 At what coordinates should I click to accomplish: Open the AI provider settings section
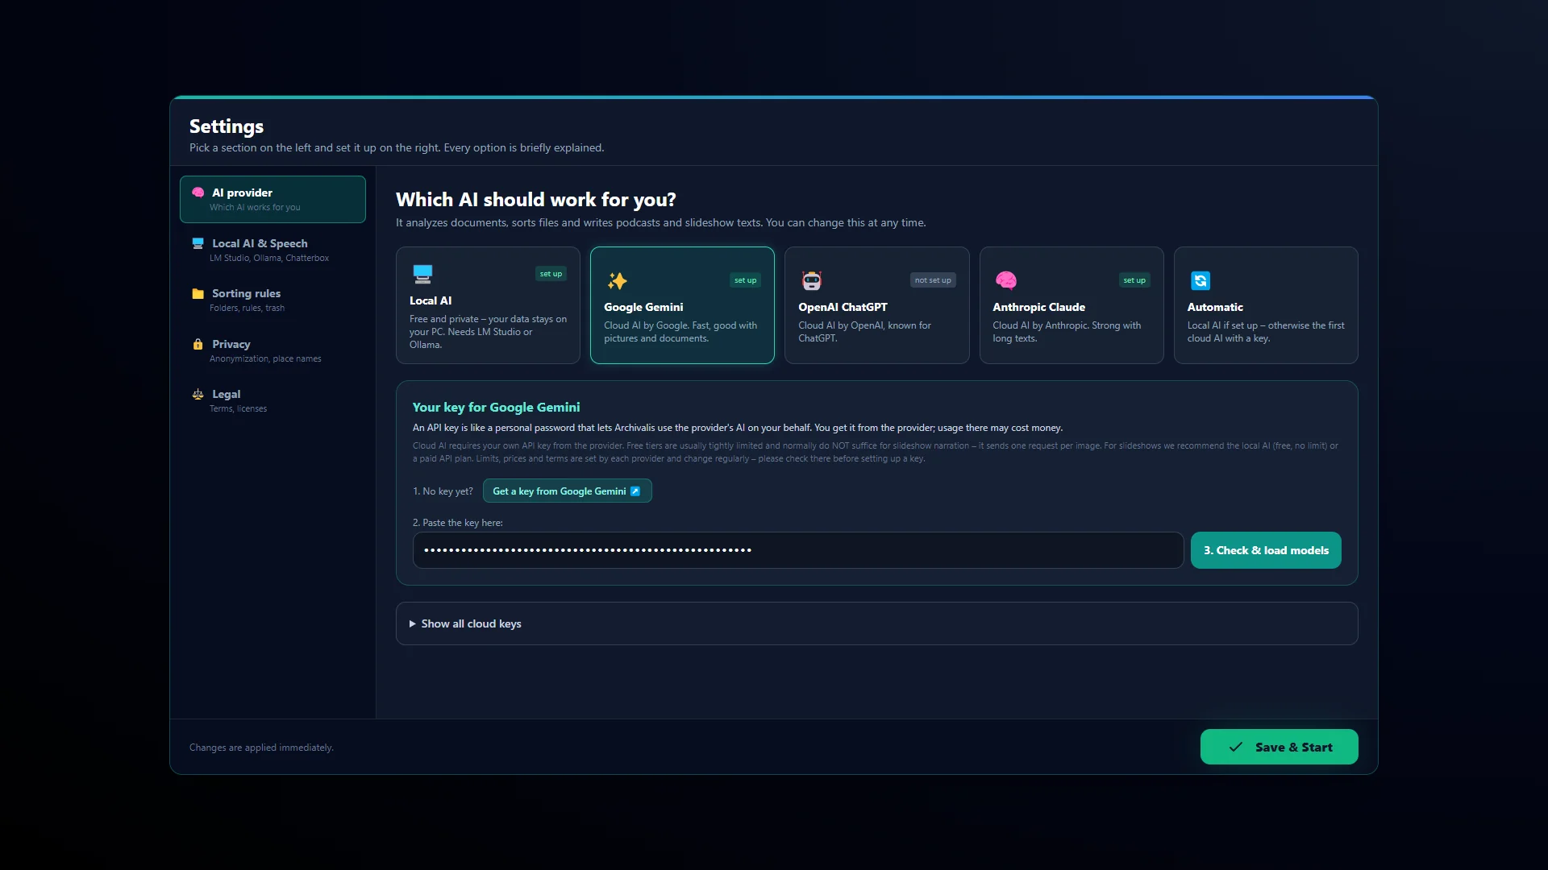(273, 199)
